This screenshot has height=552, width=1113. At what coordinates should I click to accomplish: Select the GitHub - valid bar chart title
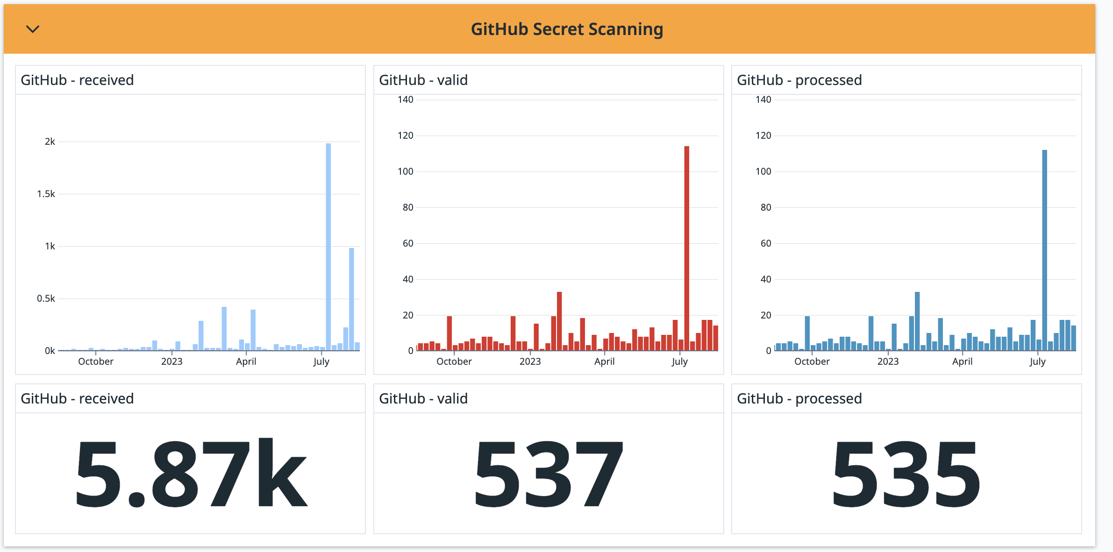coord(423,80)
